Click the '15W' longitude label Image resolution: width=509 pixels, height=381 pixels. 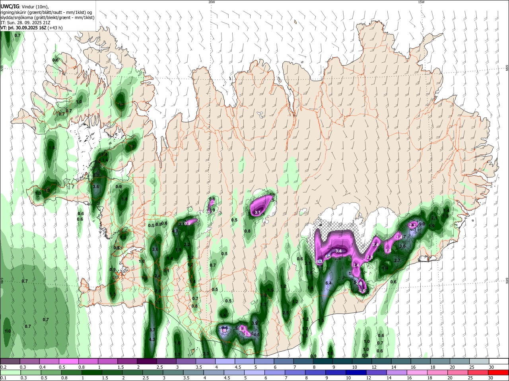point(421,2)
